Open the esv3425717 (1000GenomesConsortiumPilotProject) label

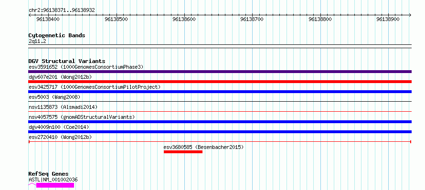coord(95,87)
